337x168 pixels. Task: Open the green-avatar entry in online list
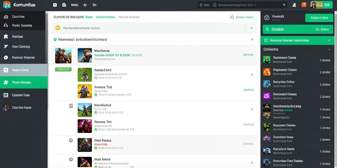[298, 60]
